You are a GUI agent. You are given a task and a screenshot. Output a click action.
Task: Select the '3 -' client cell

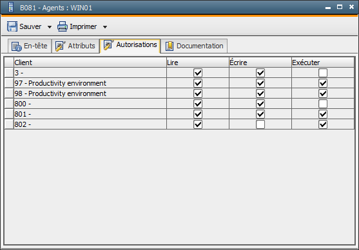(x=90, y=73)
